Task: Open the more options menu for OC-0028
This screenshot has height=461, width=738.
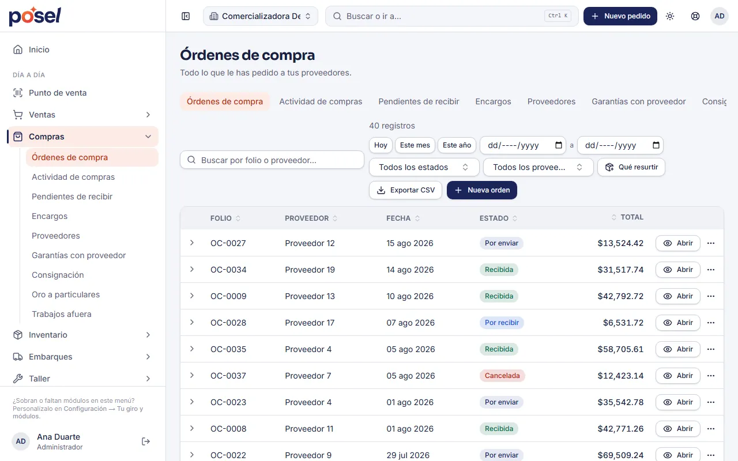Action: (711, 323)
